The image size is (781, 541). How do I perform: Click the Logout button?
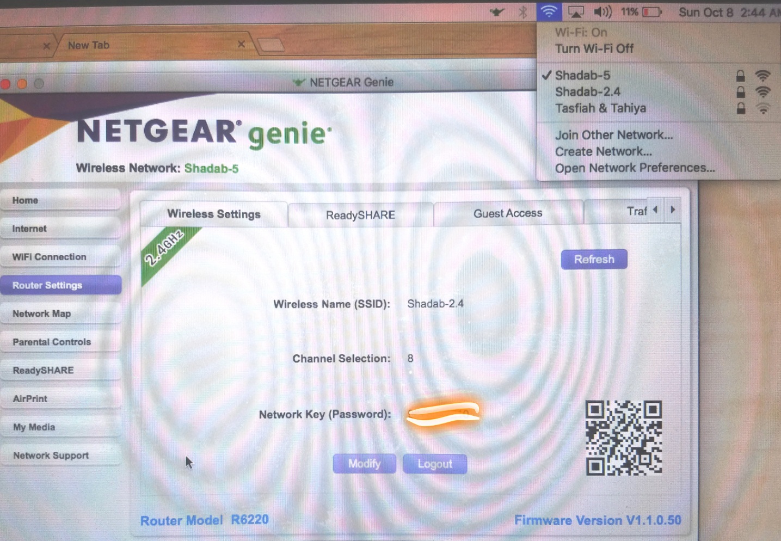435,464
